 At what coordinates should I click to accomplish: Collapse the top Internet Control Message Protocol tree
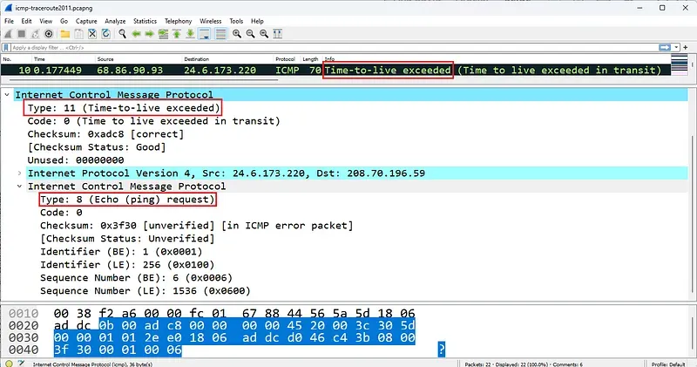tap(7, 94)
